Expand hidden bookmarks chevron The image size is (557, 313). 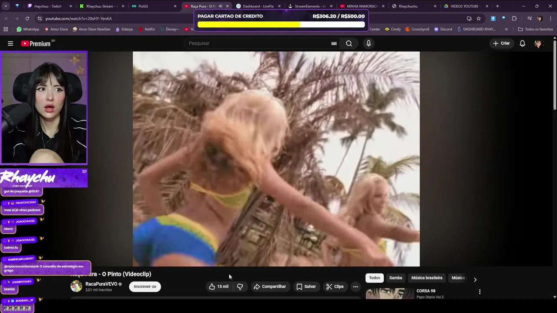tap(506, 29)
